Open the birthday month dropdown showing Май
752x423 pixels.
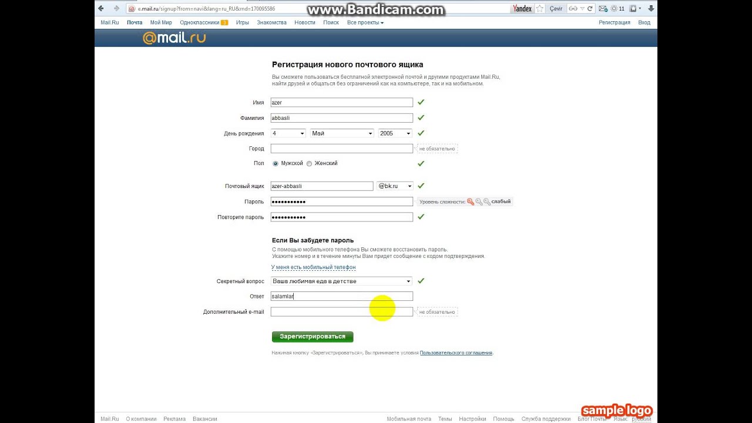[x=342, y=133]
